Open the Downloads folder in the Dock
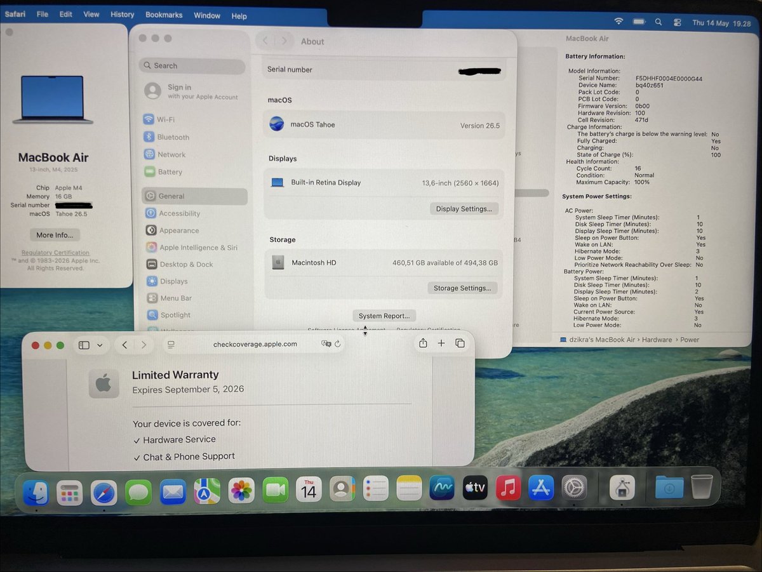Viewport: 762px width, 572px height. (669, 487)
